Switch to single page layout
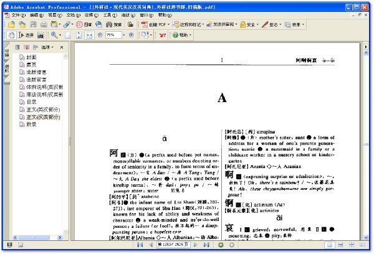Viewport: 374px width, 254px height. 330,245
